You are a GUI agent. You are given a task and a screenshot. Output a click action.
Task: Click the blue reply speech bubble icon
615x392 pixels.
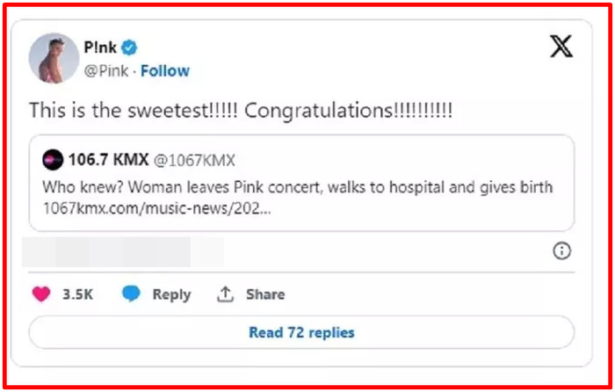131,294
